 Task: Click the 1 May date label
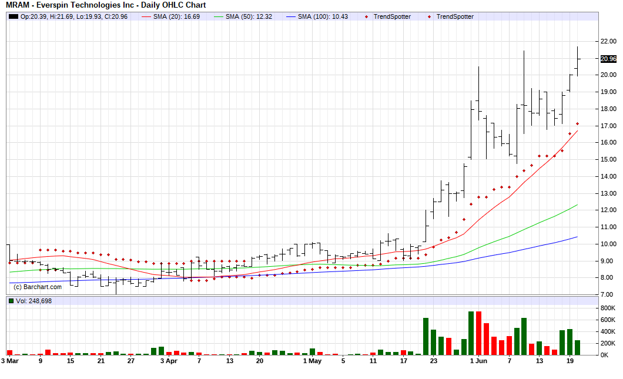click(x=312, y=361)
